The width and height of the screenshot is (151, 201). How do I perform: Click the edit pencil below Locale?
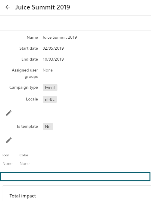(9, 113)
